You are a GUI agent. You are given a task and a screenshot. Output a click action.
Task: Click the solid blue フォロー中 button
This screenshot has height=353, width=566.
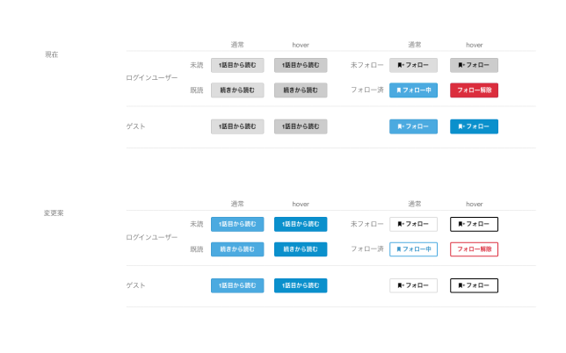[x=413, y=90]
